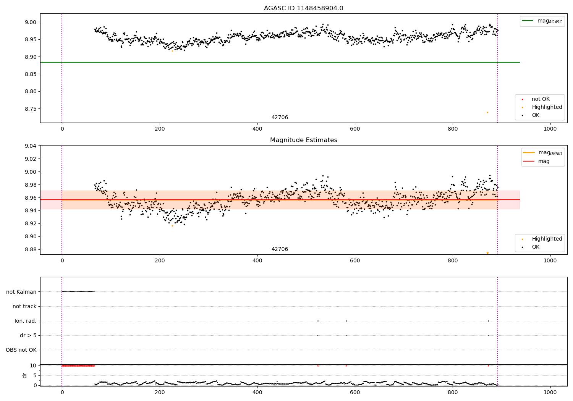573x401 pixels.
Task: Click orange triangle marker at bottom of middle plot
Action: [x=487, y=253]
